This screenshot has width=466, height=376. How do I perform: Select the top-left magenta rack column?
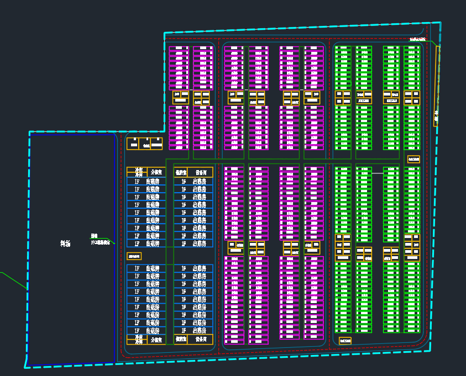[x=179, y=67]
